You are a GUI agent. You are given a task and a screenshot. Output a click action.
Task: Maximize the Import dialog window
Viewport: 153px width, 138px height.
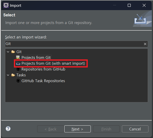point(129,5)
